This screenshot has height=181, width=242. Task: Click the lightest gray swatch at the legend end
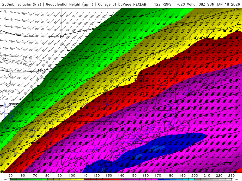228,179
